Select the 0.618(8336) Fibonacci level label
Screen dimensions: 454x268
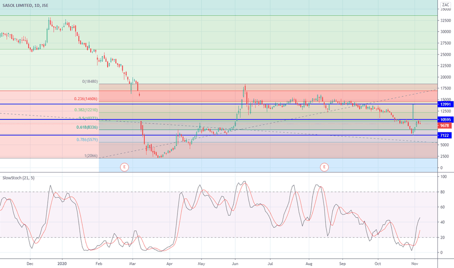coord(87,127)
